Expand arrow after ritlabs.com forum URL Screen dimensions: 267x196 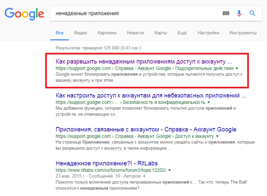pos(170,170)
